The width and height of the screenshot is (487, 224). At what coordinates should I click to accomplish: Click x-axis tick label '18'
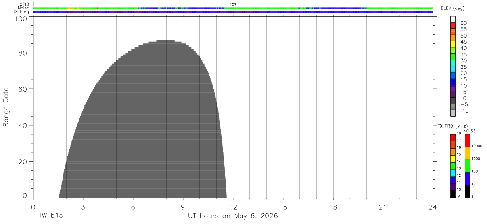[333, 207]
